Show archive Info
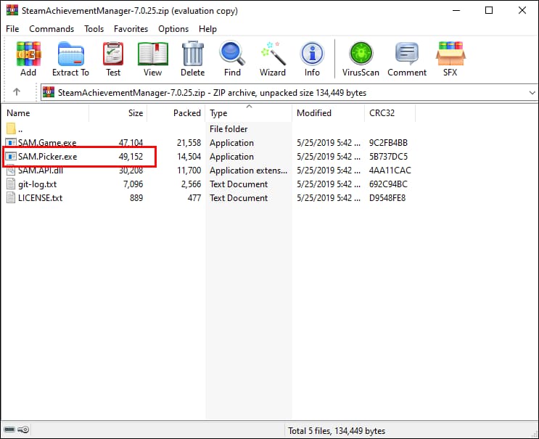539x439 pixels. coord(312,54)
